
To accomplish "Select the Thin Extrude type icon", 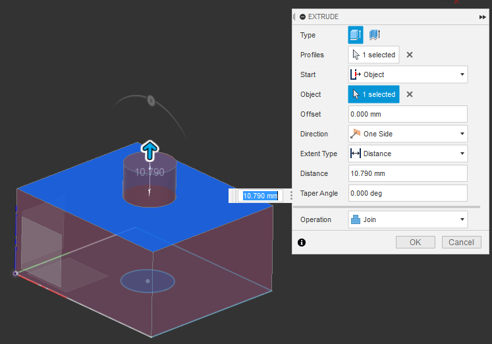I will coord(375,34).
